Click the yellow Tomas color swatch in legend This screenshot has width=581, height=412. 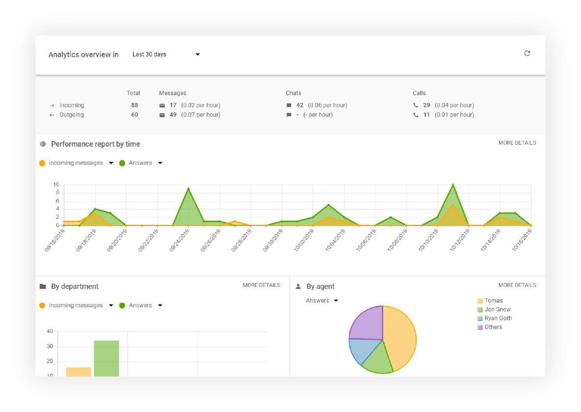(x=480, y=300)
